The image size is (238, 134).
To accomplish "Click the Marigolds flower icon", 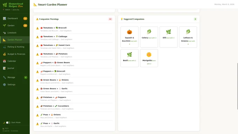I will 149,55.
